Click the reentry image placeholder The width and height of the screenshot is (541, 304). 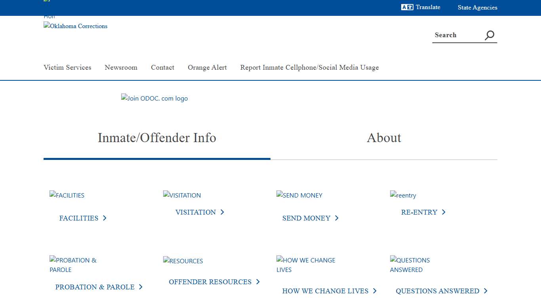pos(403,195)
